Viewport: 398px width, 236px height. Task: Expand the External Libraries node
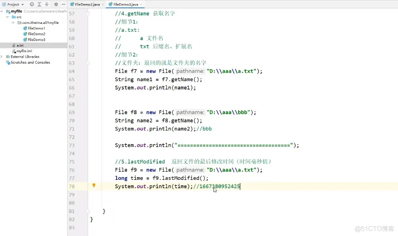pos(2,57)
